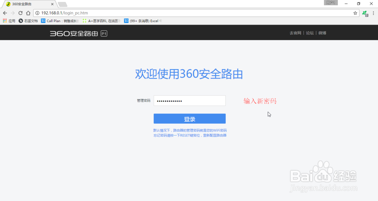Click the 360安全路由 P1 logo
Screen dimensions: 378x201
coord(79,34)
